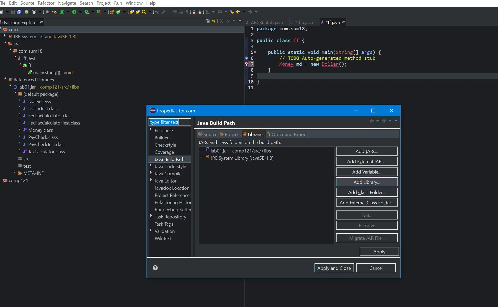498x307 pixels.
Task: Click the dialog help question mark icon
Action: point(155,268)
